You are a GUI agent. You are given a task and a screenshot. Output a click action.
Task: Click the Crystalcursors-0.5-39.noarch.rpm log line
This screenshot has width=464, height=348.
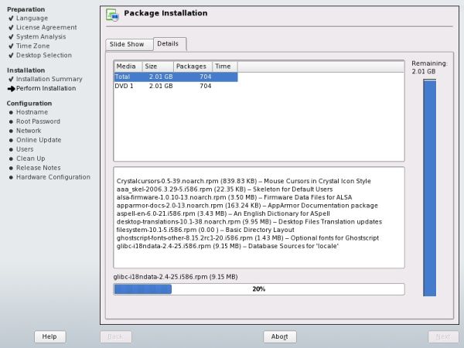coord(244,181)
